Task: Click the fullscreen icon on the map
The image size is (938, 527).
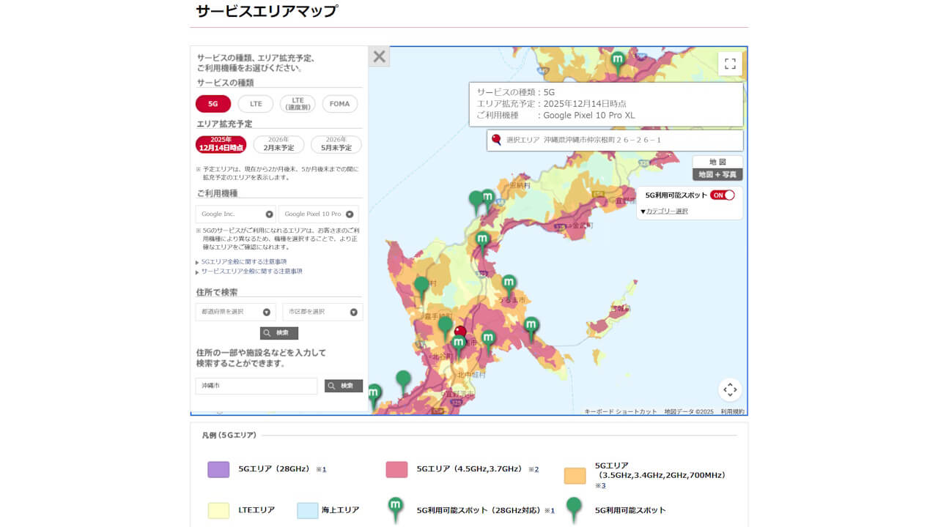Action: pyautogui.click(x=730, y=64)
